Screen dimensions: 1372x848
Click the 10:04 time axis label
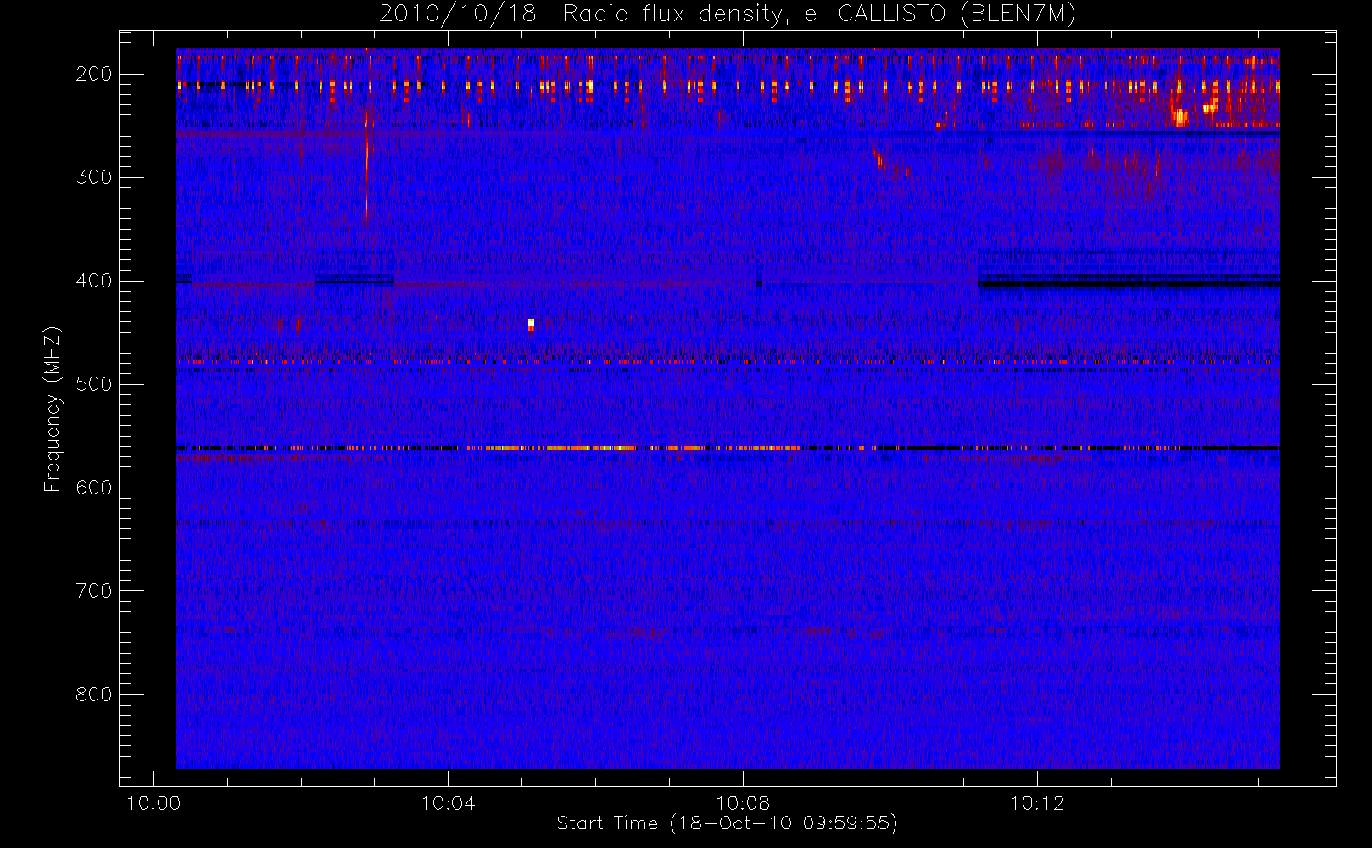pos(448,803)
